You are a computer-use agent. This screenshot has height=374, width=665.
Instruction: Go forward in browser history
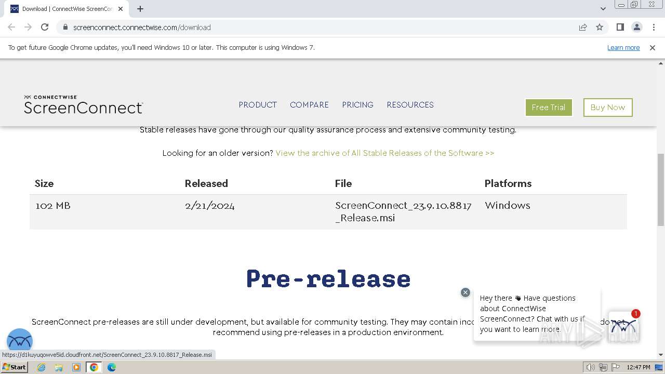[x=28, y=27]
